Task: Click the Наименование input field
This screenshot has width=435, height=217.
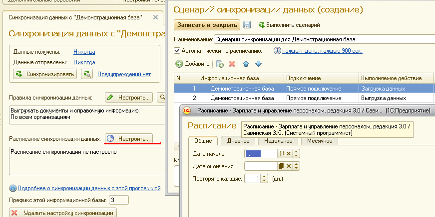Action: click(x=324, y=39)
